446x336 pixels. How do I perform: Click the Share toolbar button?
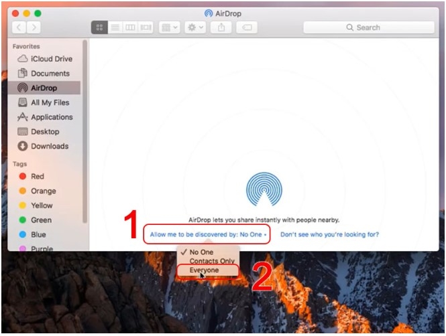(x=221, y=27)
